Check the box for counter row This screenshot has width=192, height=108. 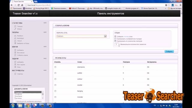click(55, 85)
